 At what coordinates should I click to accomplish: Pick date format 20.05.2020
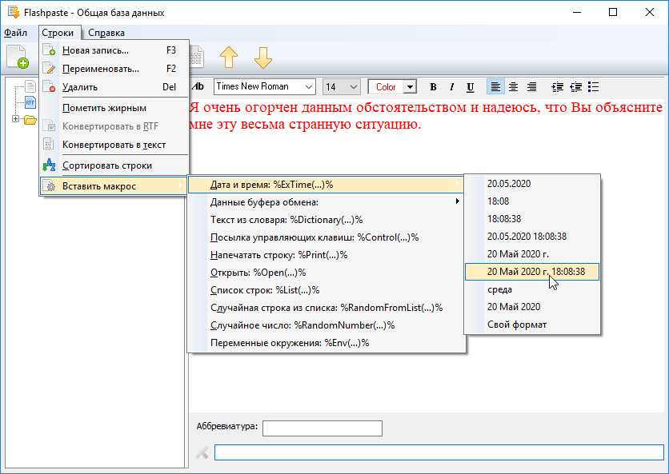(x=532, y=184)
